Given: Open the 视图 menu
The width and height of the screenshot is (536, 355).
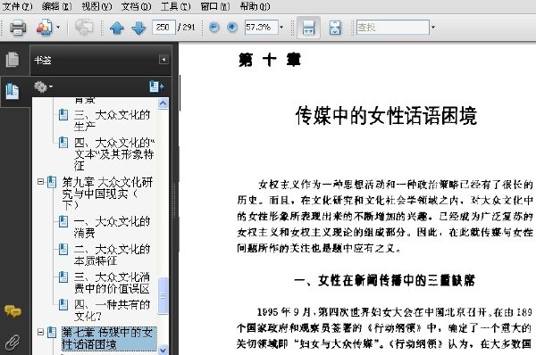Looking at the screenshot, I should (96, 6).
